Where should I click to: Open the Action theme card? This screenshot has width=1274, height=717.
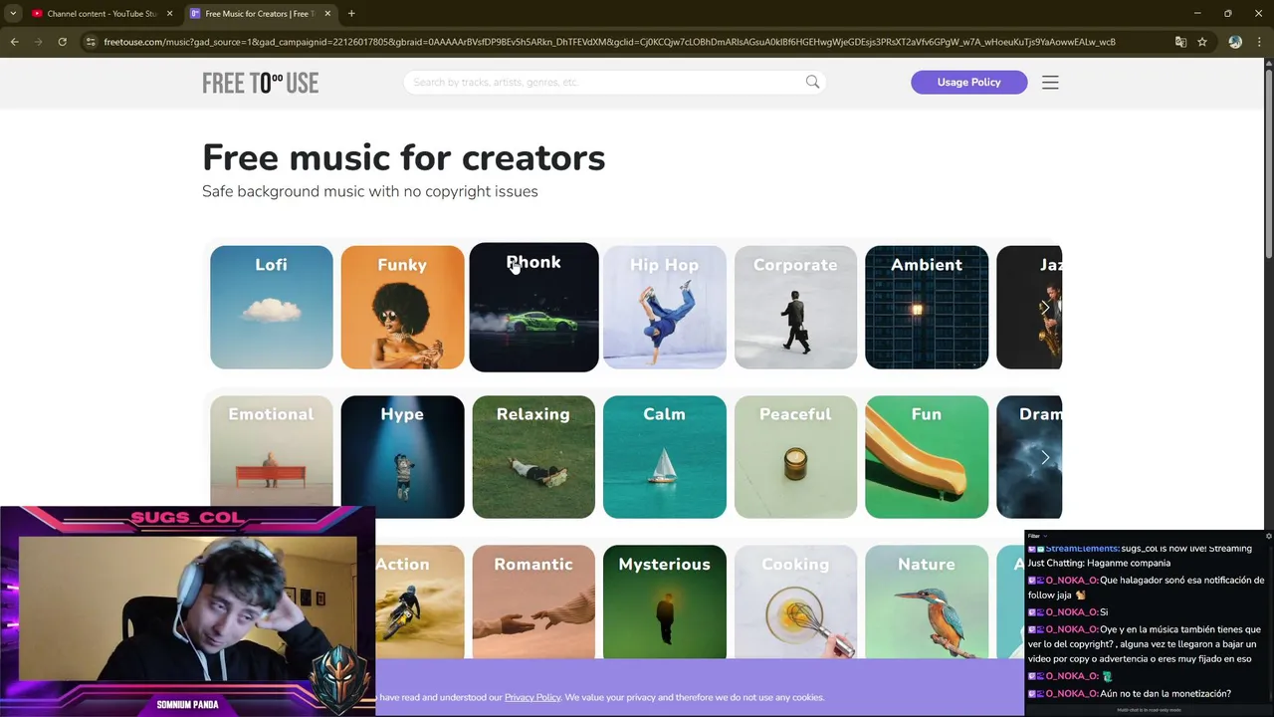(419, 602)
